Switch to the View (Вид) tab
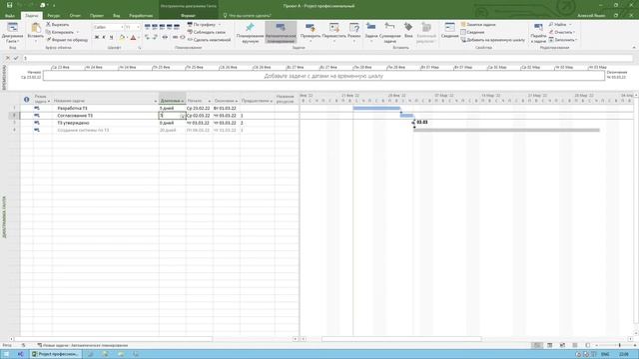This screenshot has width=639, height=359. [117, 16]
